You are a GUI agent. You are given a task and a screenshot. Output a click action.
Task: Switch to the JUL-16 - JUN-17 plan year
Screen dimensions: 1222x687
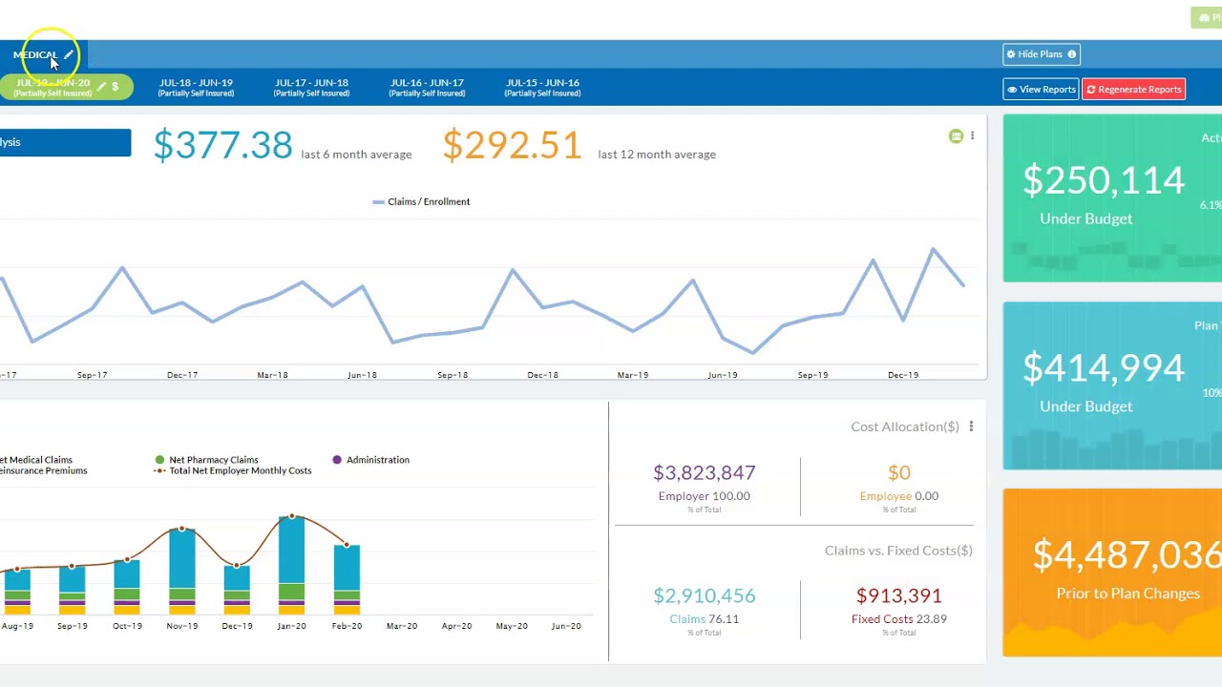click(x=427, y=88)
